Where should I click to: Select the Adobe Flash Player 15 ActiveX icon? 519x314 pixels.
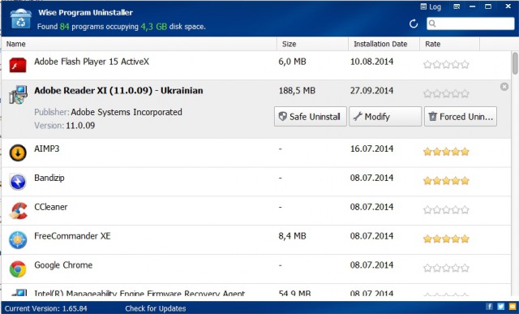click(18, 65)
